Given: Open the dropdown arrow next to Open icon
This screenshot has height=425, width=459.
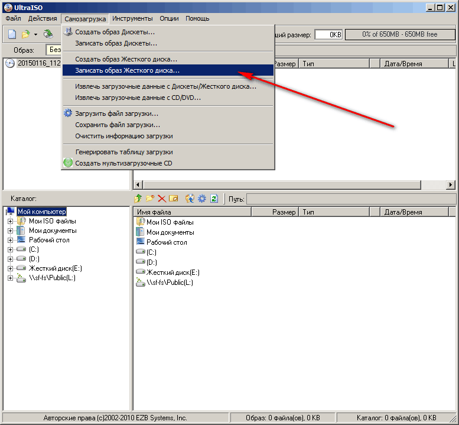Looking at the screenshot, I should 35,34.
